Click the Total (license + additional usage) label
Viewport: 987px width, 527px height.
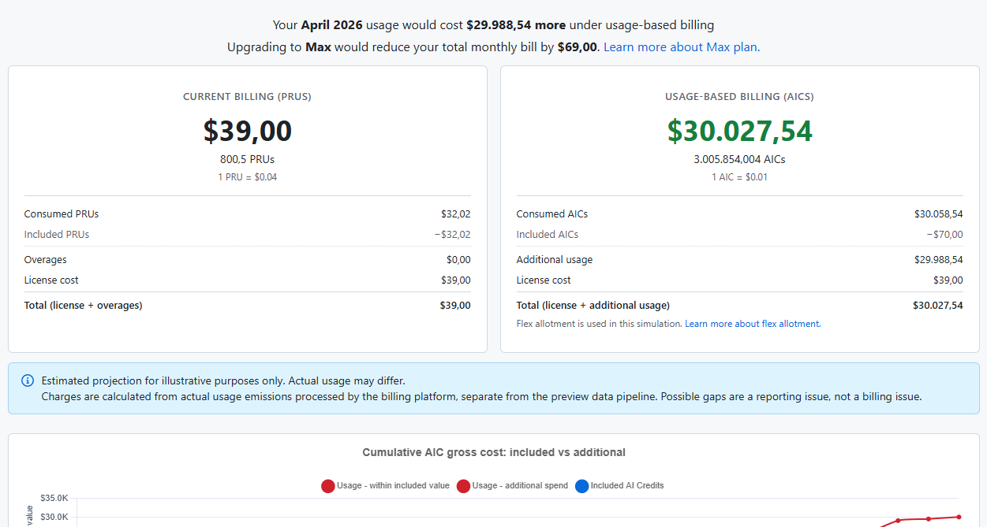coord(593,306)
